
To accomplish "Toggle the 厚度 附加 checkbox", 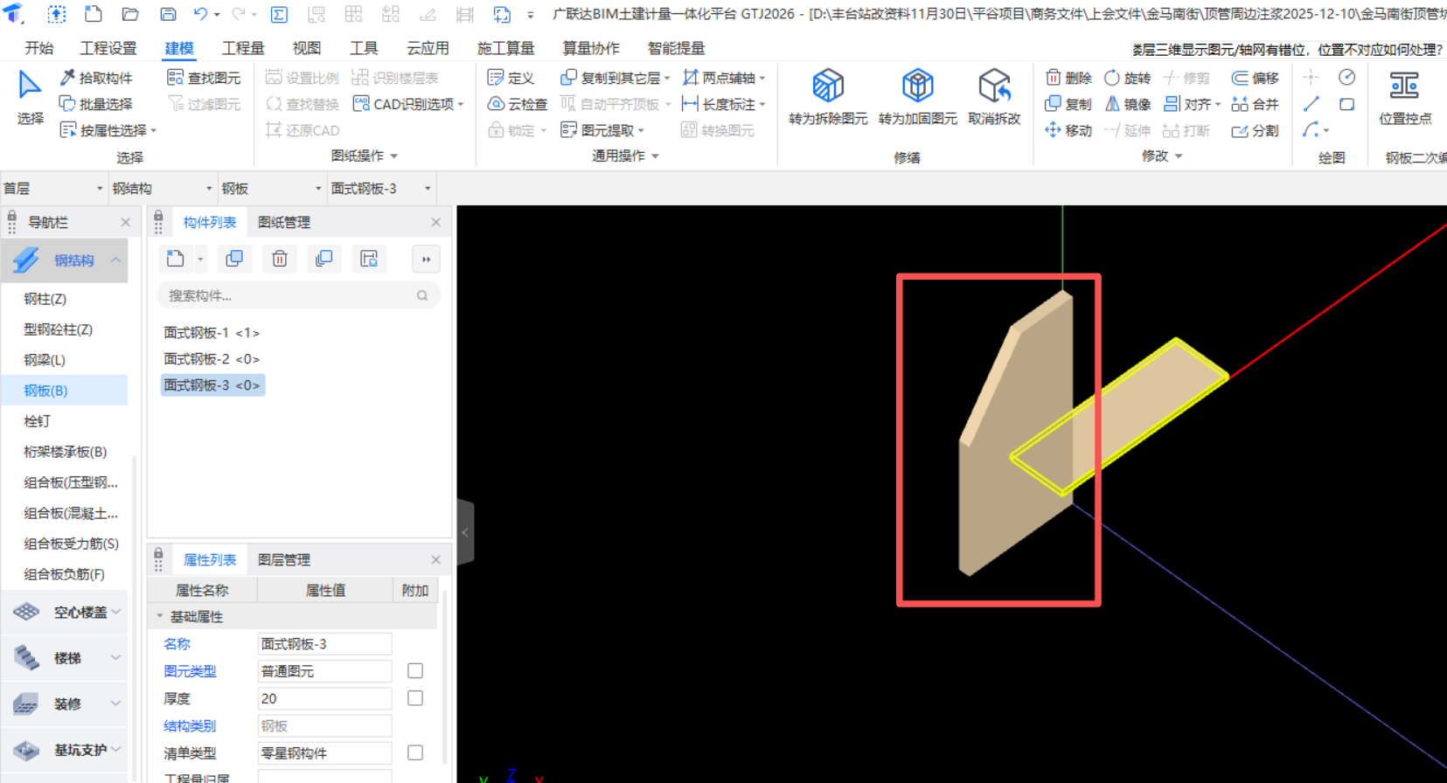I will (415, 697).
